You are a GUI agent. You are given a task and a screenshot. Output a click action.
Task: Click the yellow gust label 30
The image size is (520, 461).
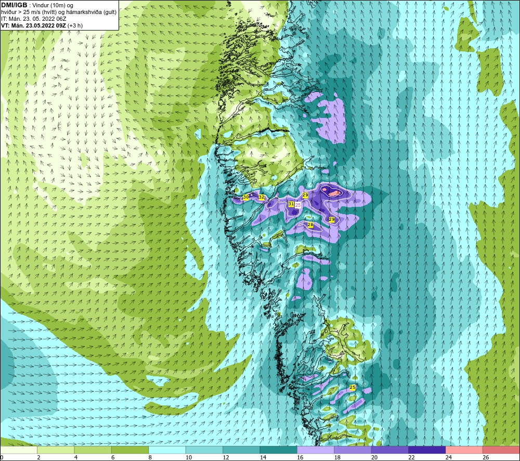(246, 197)
